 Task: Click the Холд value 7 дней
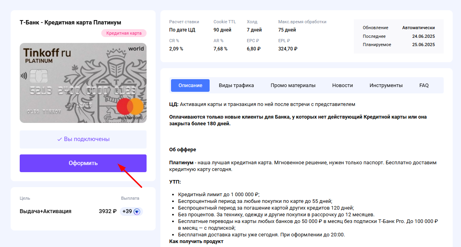point(254,30)
